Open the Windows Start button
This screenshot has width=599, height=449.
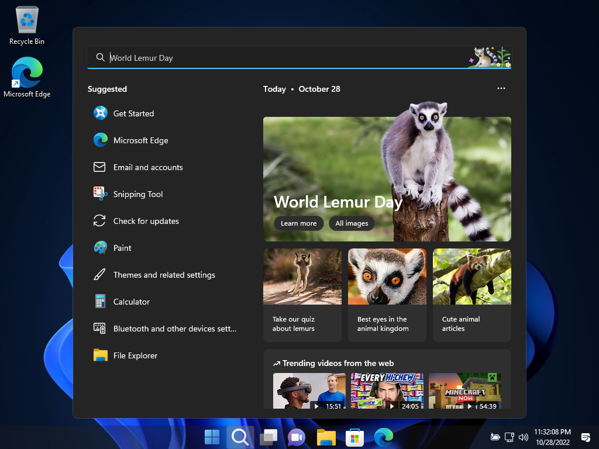pos(212,437)
